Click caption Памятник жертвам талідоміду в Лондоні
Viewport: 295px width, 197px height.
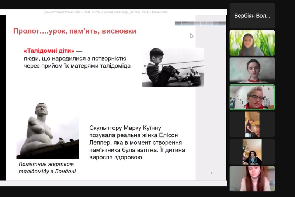coord(47,167)
